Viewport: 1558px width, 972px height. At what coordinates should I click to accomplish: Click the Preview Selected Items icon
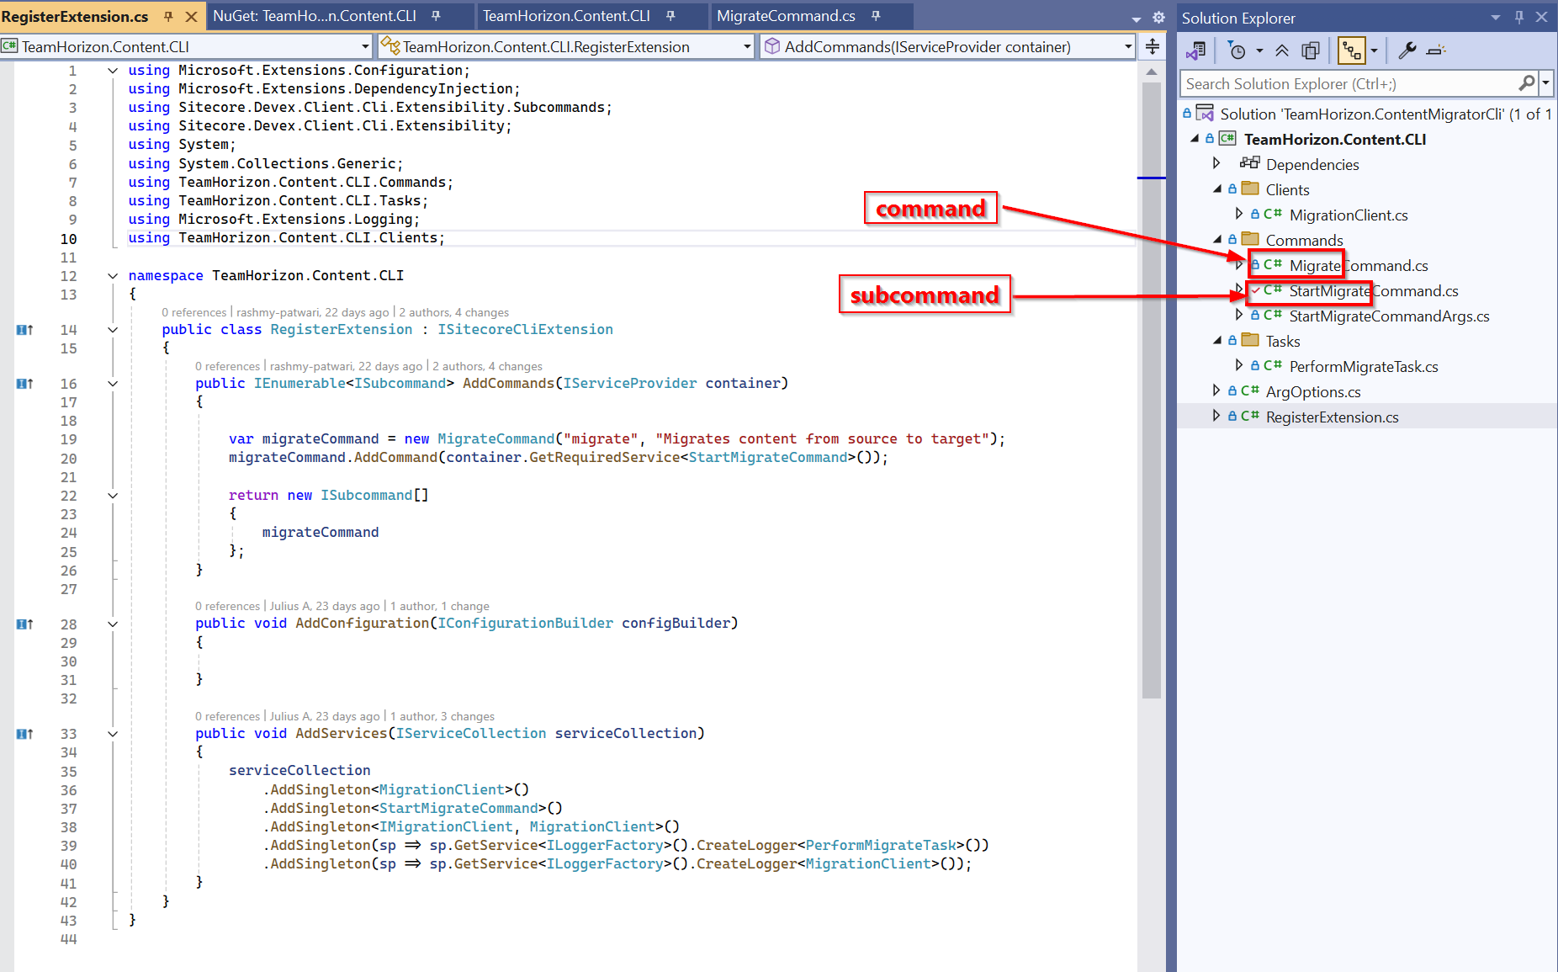click(1437, 51)
